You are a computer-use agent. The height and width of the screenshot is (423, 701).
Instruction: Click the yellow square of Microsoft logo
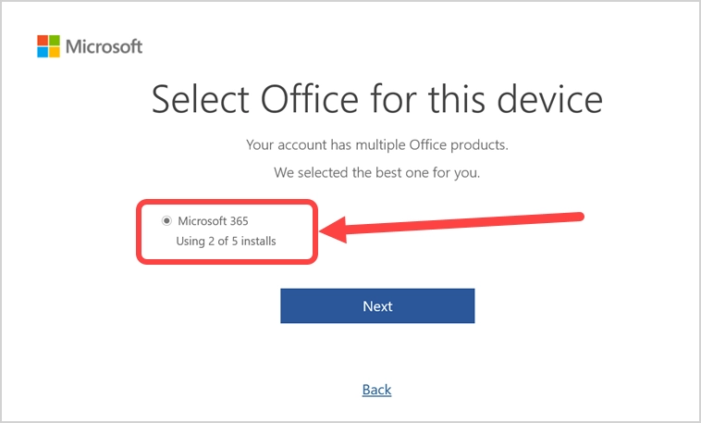(x=54, y=52)
